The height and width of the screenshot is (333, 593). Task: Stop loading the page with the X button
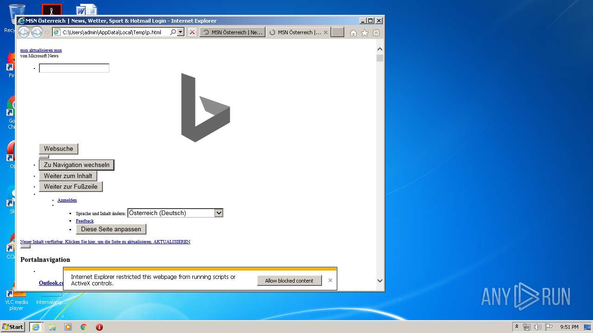192,32
